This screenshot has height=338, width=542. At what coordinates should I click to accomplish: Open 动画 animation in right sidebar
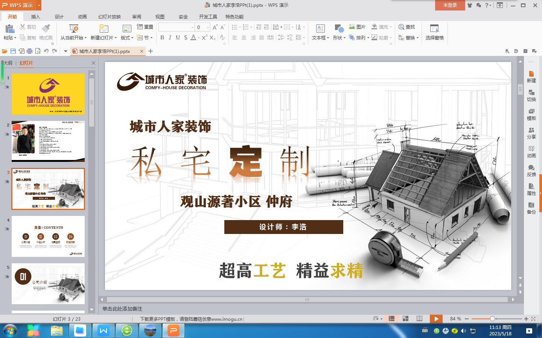(531, 152)
